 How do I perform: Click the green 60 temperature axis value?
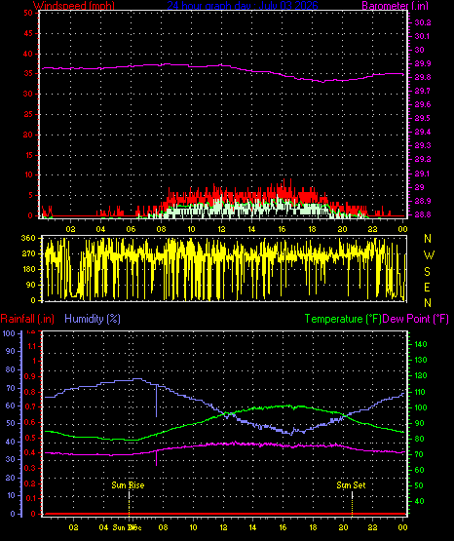[419, 470]
